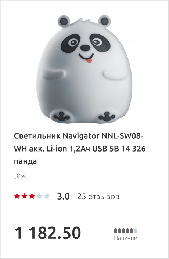
Task: Click the 3.0 rating score
Action: 63,196
